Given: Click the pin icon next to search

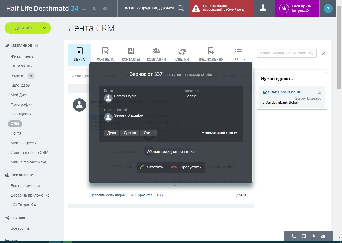Looking at the screenshot, I should click(x=324, y=53).
